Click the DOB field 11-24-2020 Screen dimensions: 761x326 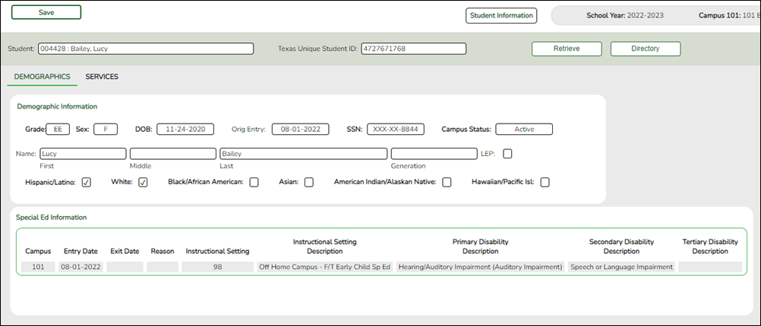(x=185, y=130)
